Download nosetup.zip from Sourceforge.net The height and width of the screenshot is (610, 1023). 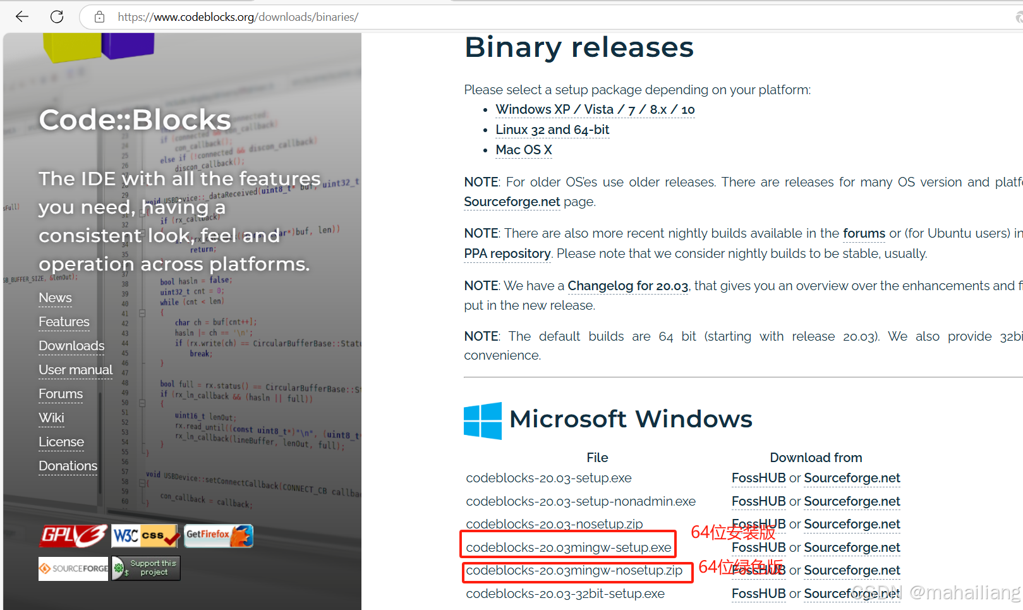[x=852, y=524]
